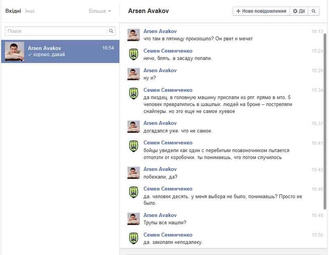Open conversation search via the header magnifier button

click(x=313, y=11)
